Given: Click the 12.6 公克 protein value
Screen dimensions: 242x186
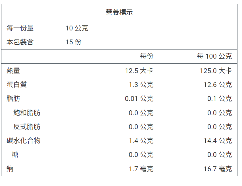Looking at the screenshot, I should [218, 85].
